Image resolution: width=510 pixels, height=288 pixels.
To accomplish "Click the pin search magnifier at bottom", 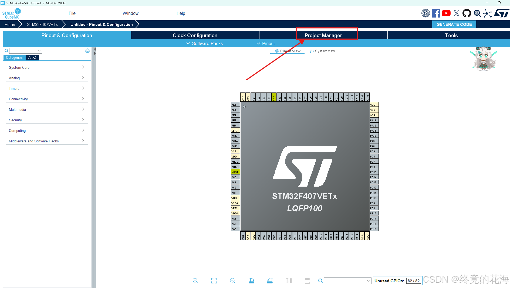I will 320,281.
